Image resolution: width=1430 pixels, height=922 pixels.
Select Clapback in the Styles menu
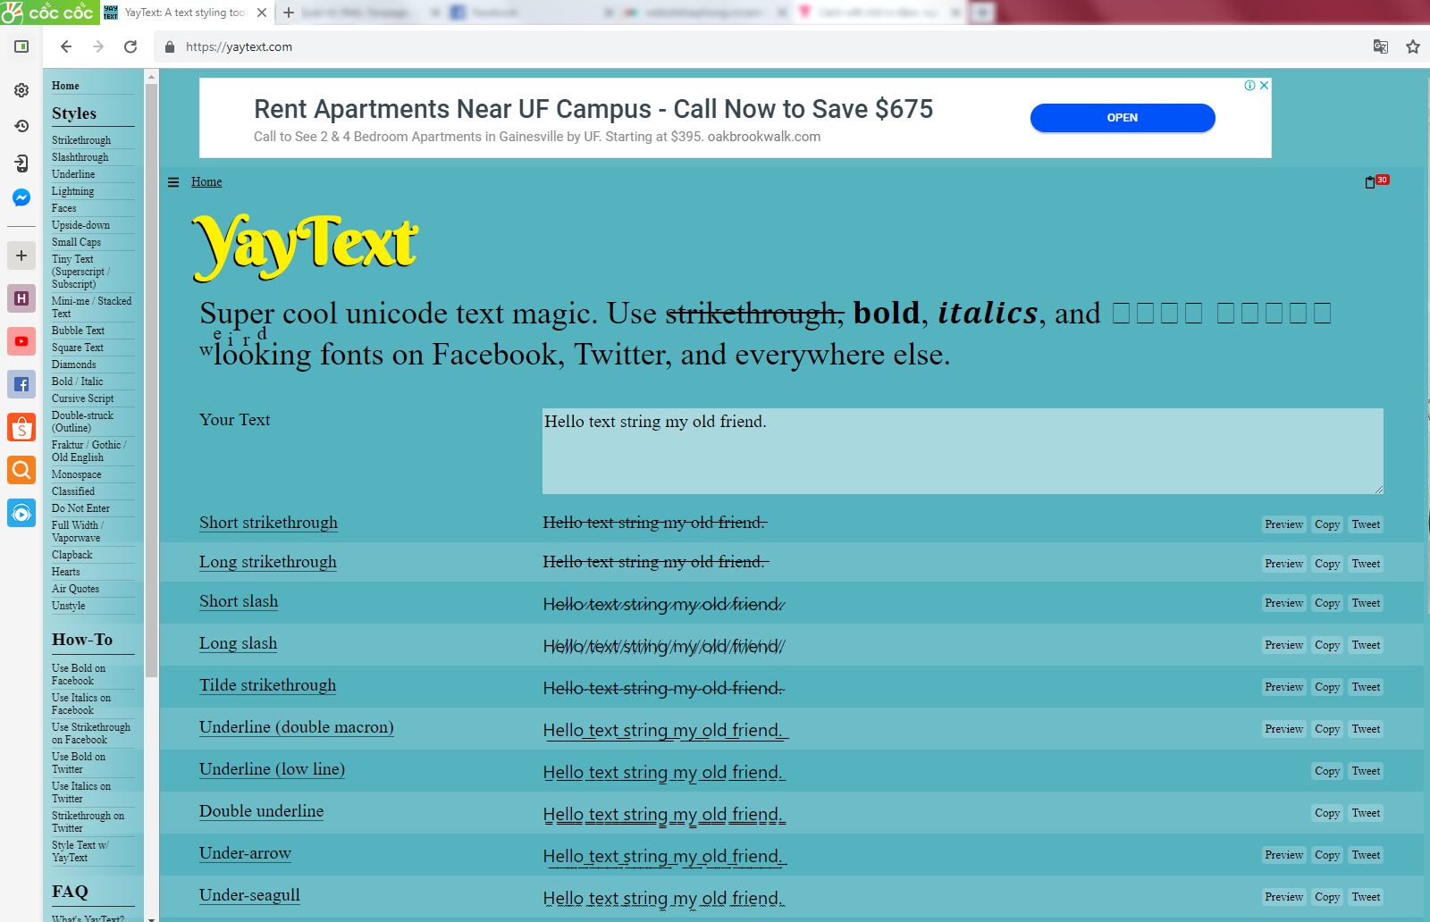[x=71, y=555]
